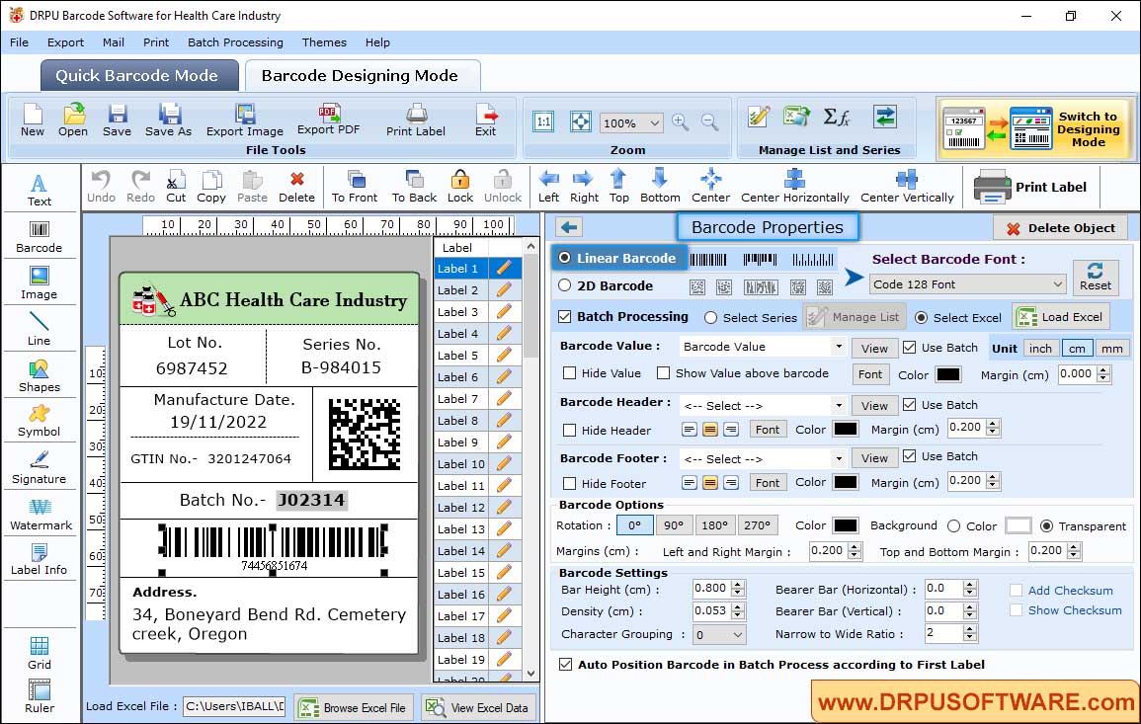Lock the selected object
The height and width of the screenshot is (724, 1141).
[x=460, y=187]
